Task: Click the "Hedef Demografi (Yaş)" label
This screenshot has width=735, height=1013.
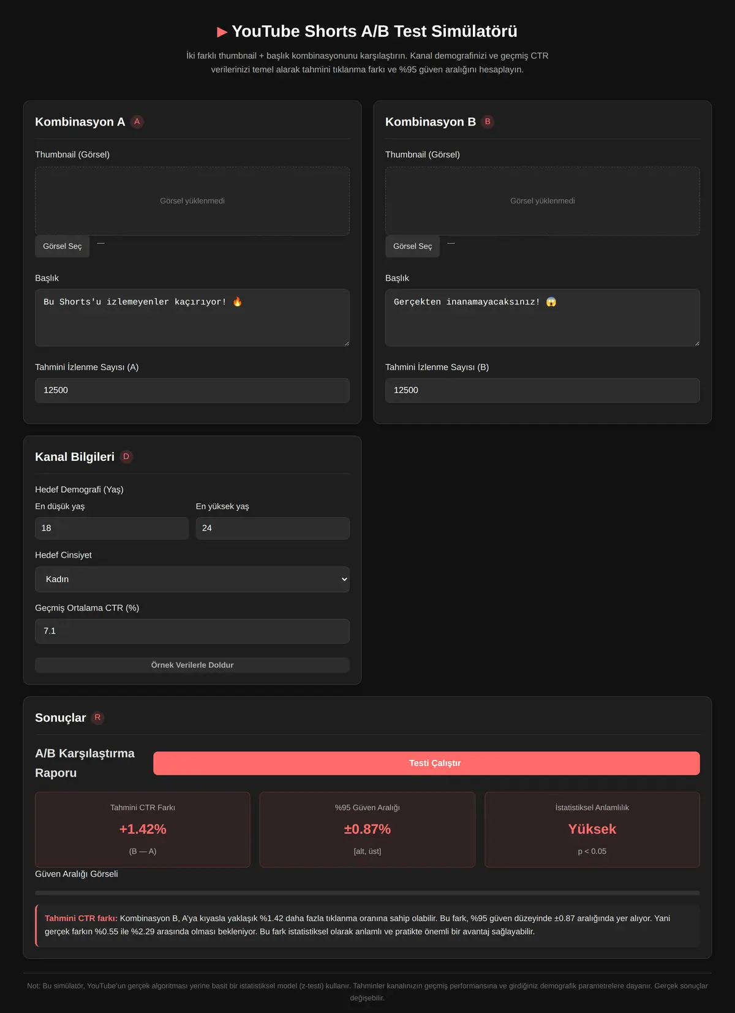Action: (79, 490)
